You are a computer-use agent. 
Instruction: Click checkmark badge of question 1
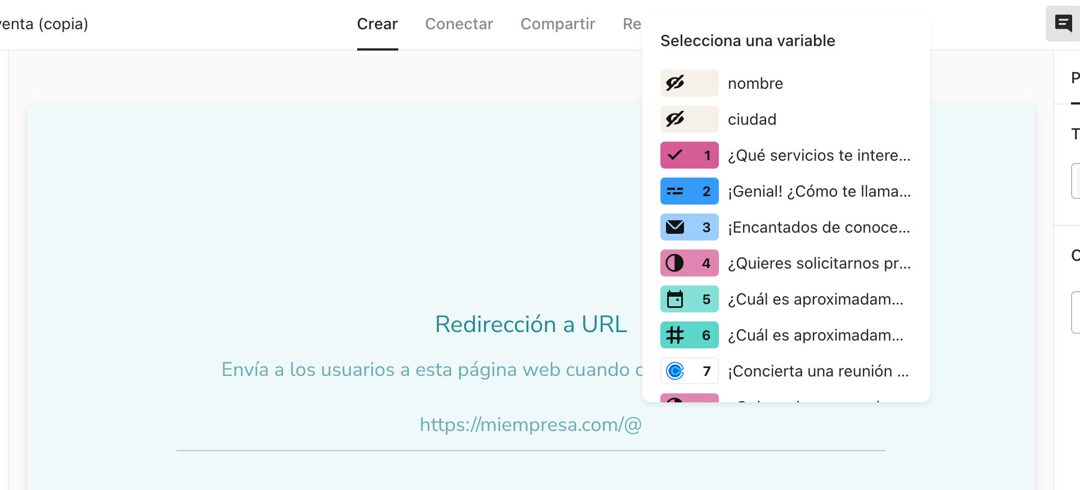click(x=689, y=155)
